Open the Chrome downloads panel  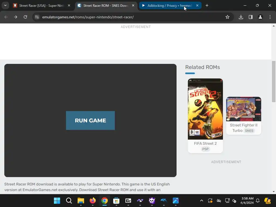[x=241, y=17]
